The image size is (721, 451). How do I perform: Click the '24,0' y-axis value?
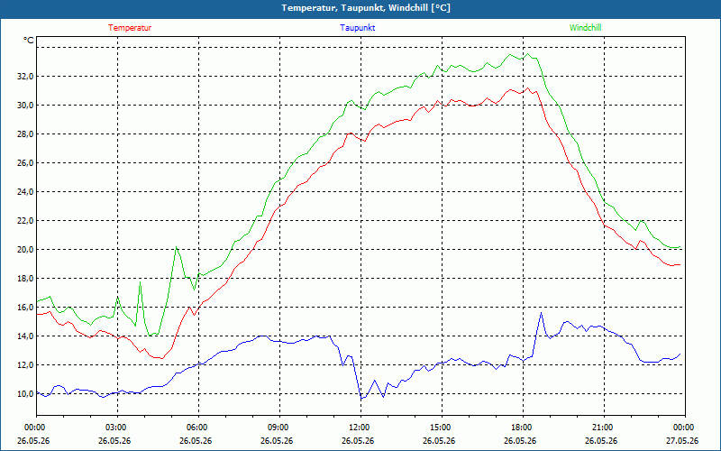point(25,192)
